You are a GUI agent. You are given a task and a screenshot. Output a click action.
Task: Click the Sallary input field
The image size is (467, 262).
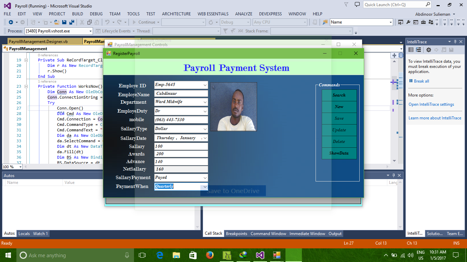pos(181,146)
